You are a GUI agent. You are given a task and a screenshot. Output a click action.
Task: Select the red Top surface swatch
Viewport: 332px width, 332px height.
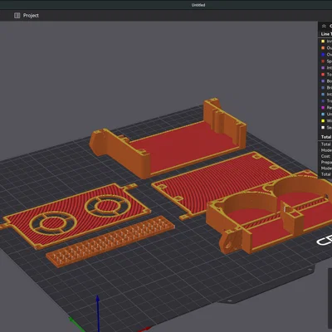323,75
